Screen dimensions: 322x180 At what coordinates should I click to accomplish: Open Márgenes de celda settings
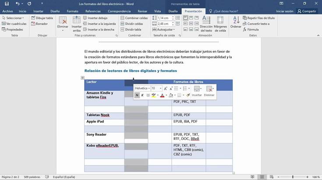tap(220, 24)
